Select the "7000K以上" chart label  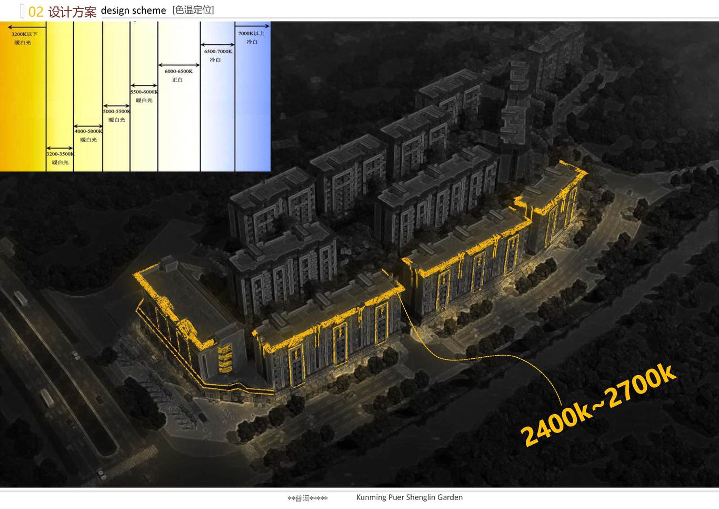tap(252, 34)
